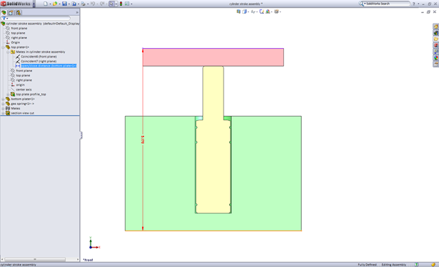The image size is (439, 267).
Task: Select open/close distance mate
Action: 49,66
